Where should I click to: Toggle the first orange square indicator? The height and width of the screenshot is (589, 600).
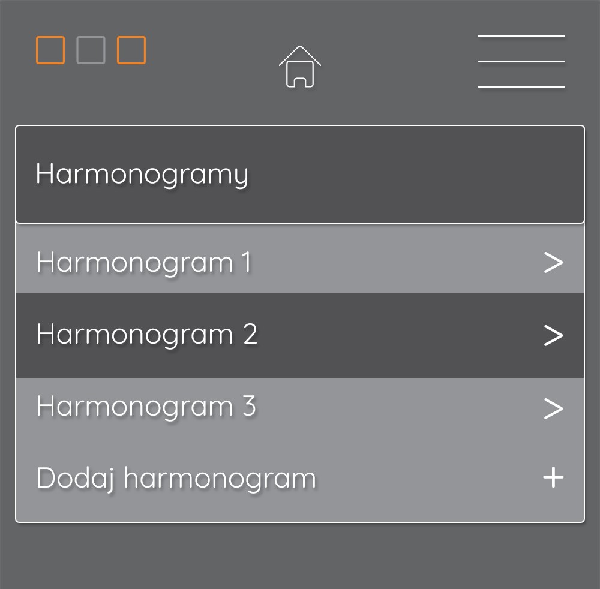coord(50,50)
